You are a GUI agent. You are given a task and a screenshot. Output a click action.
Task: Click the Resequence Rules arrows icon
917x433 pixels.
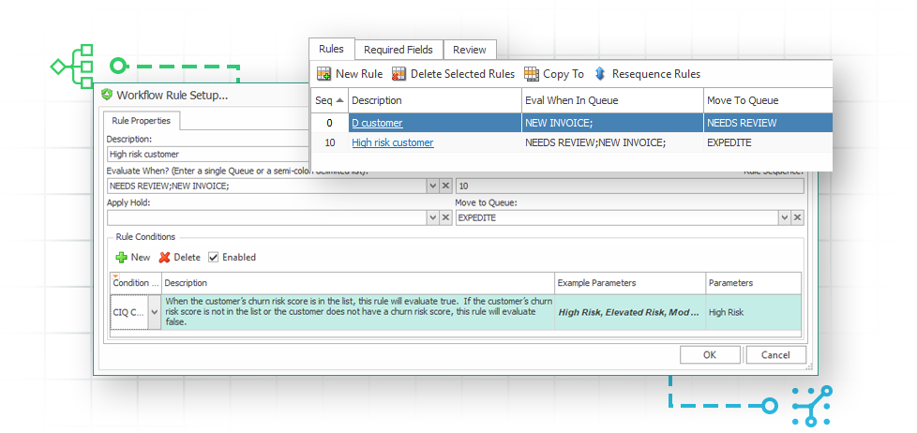point(600,74)
